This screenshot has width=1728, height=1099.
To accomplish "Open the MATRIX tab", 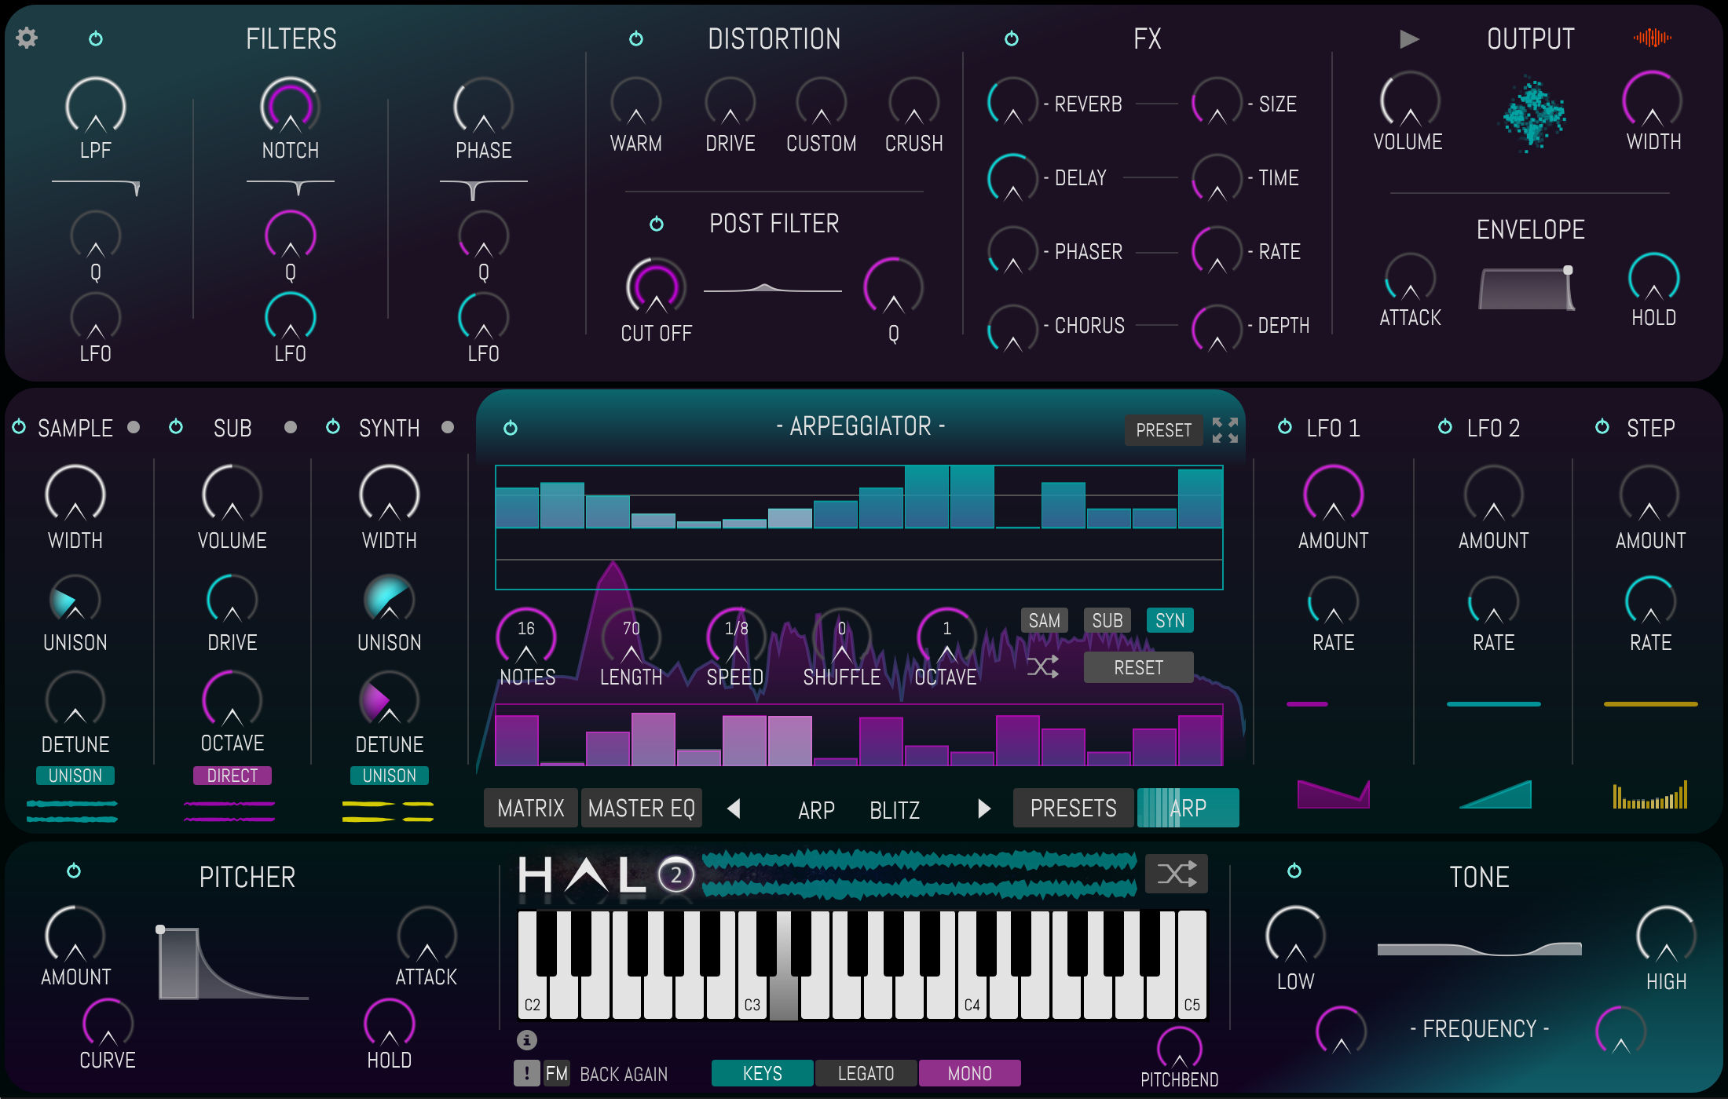I will [530, 809].
